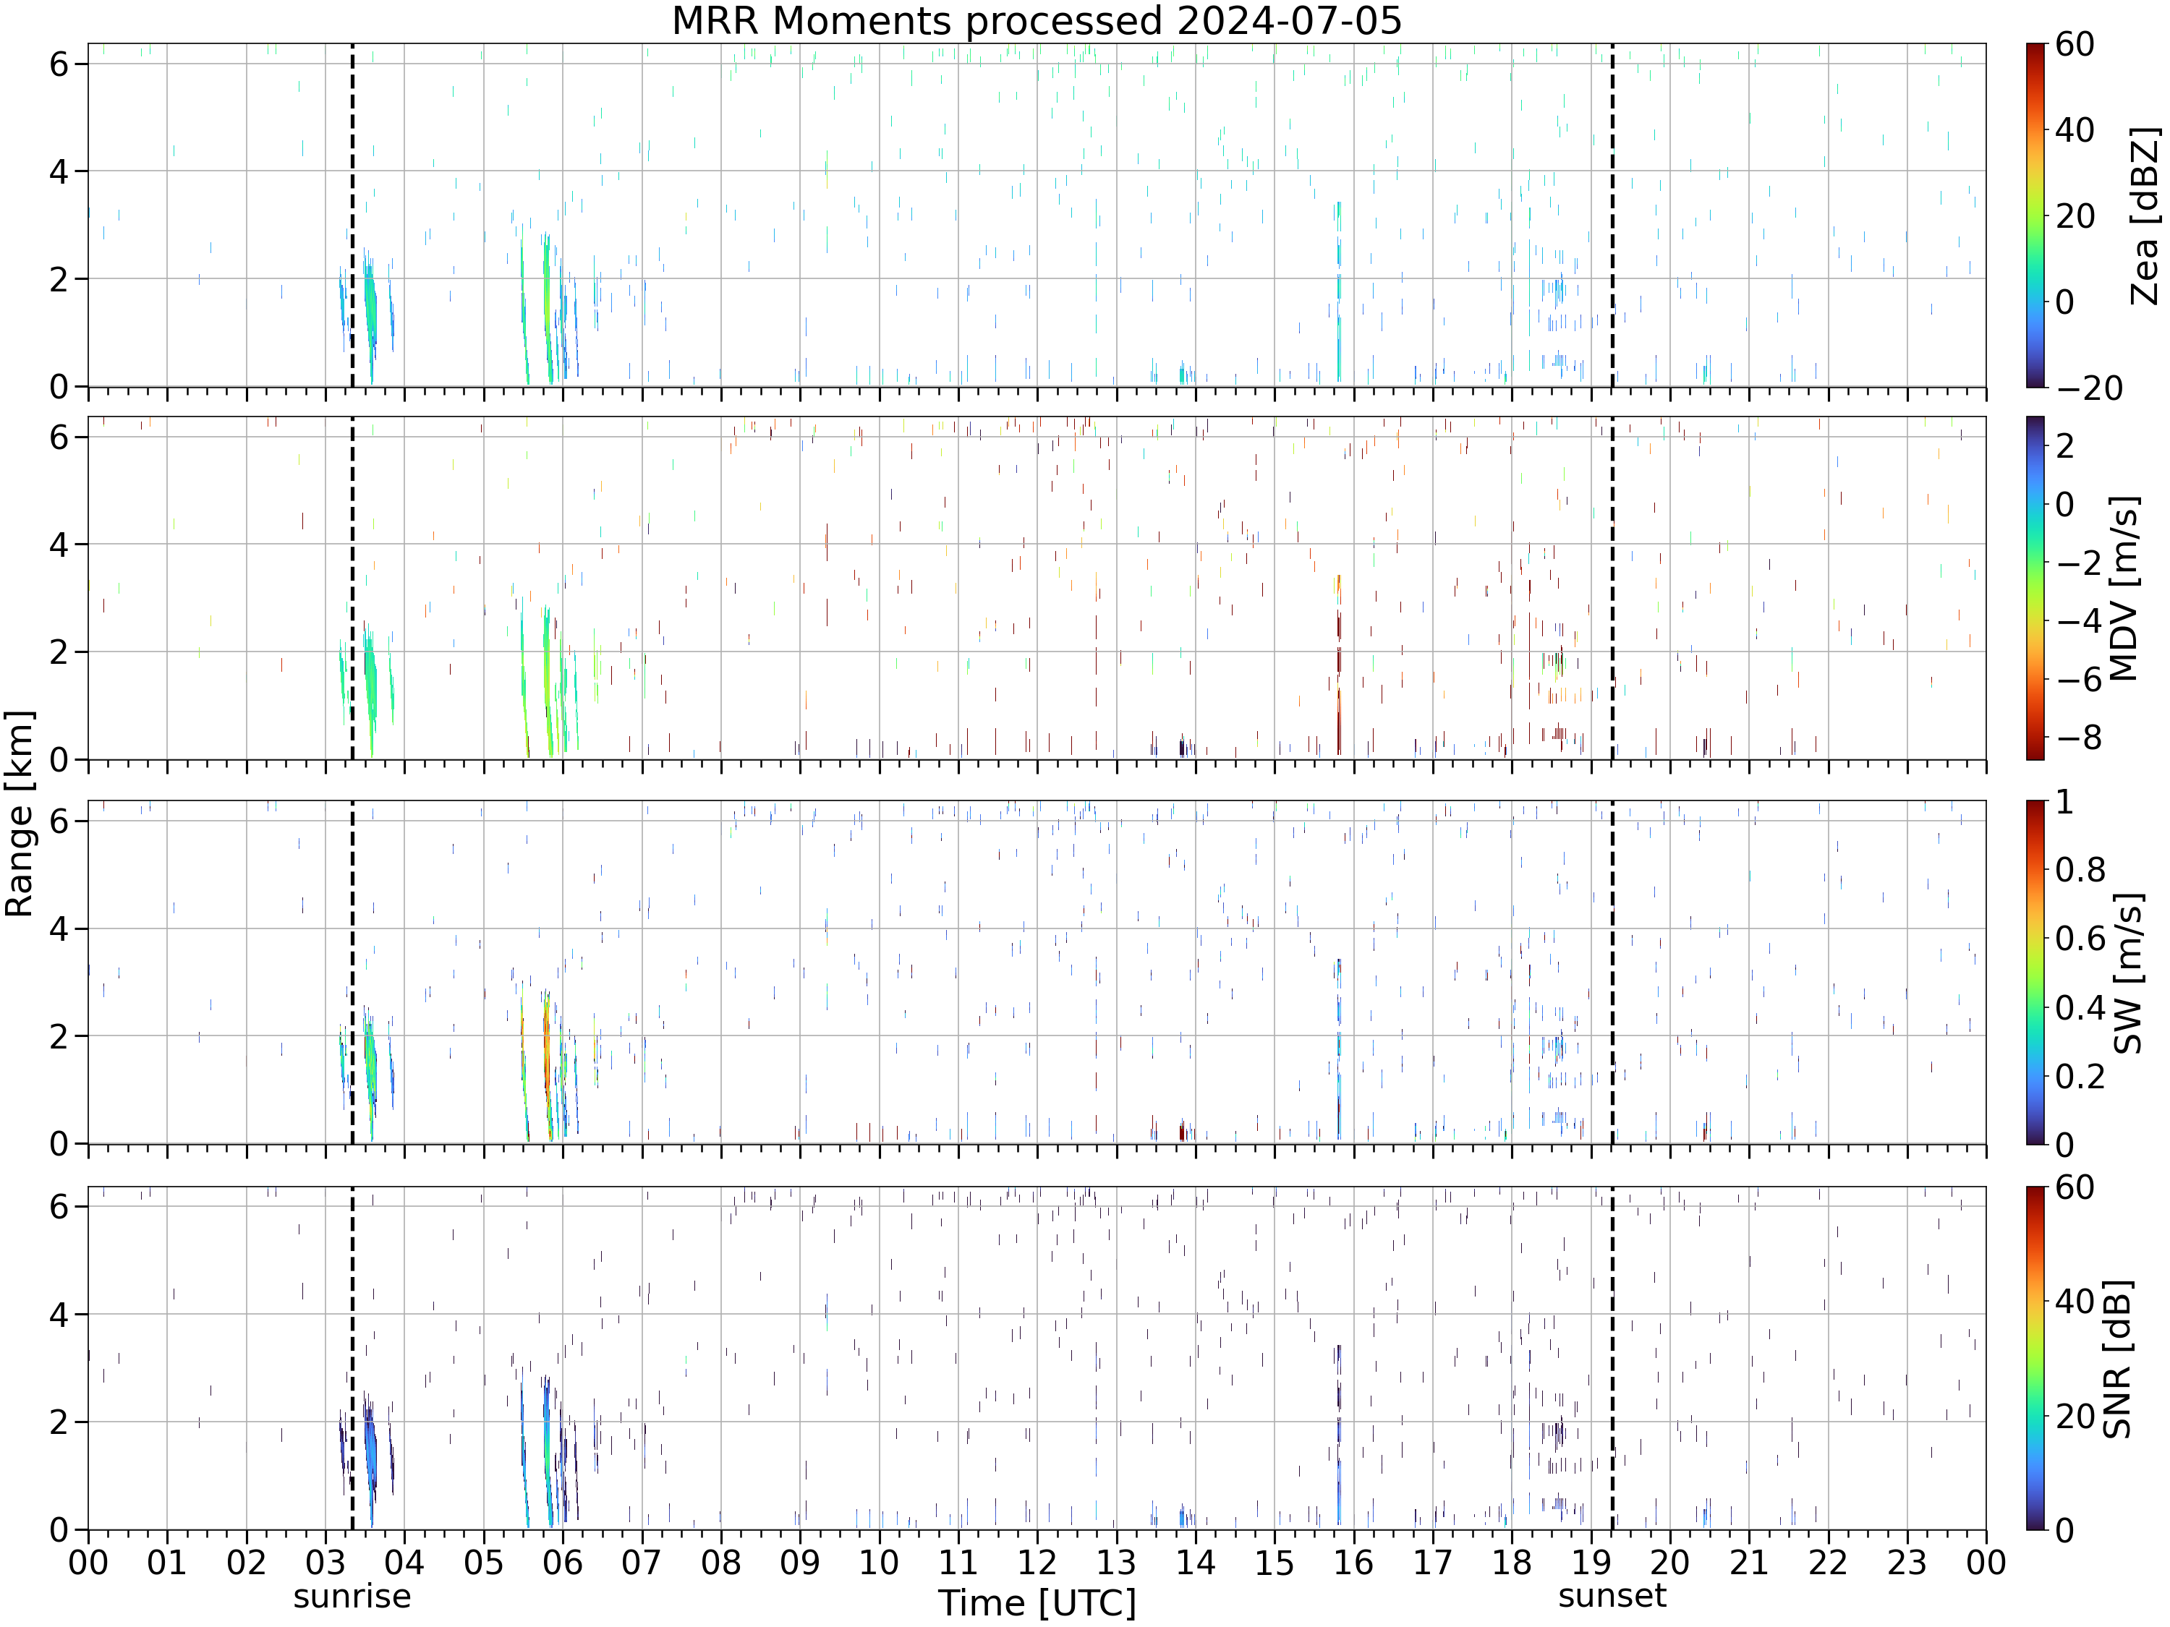Click the plot title MRR Moments processed 2024-07-05
2170x1627 pixels.
pos(1036,20)
